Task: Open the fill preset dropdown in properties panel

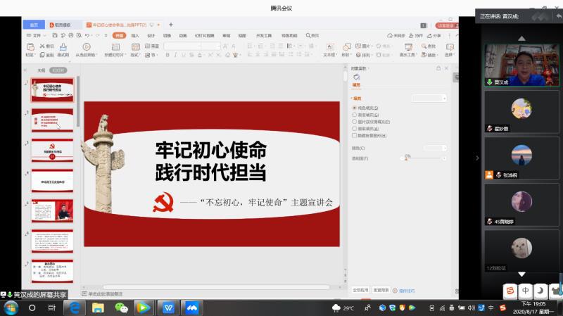Action: click(x=429, y=99)
